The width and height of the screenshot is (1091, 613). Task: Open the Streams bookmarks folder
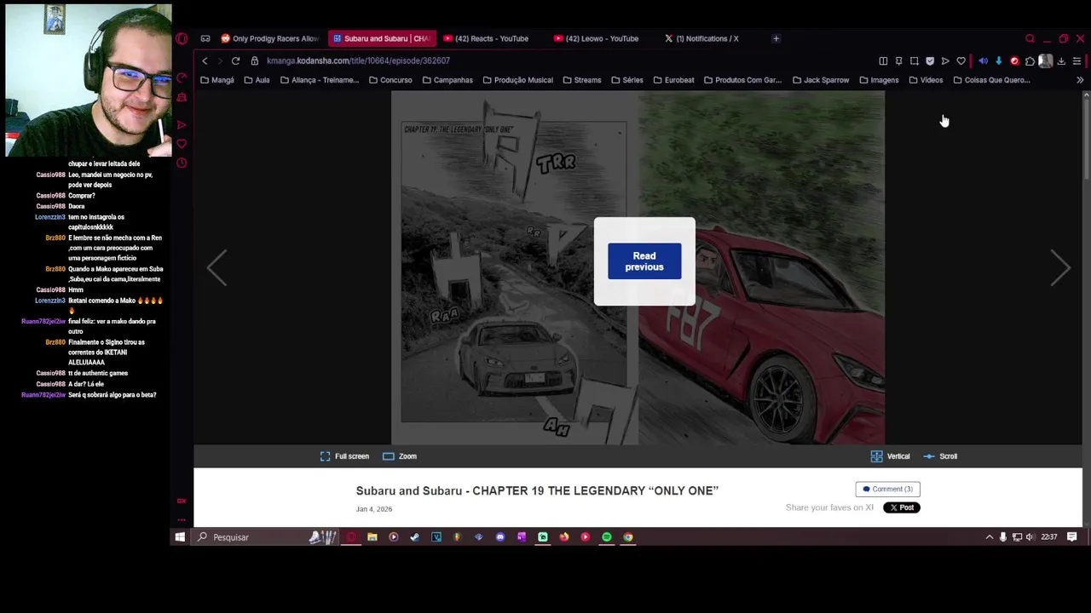coord(581,80)
